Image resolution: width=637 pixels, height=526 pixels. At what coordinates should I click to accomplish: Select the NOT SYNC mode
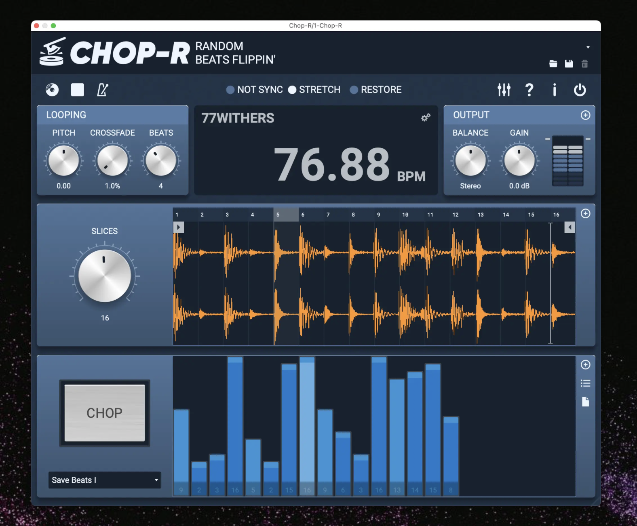click(254, 90)
